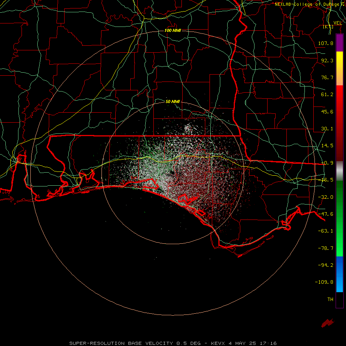
Task: Click the NEXLAB-College of DuPage credit text
Action: click(308, 4)
